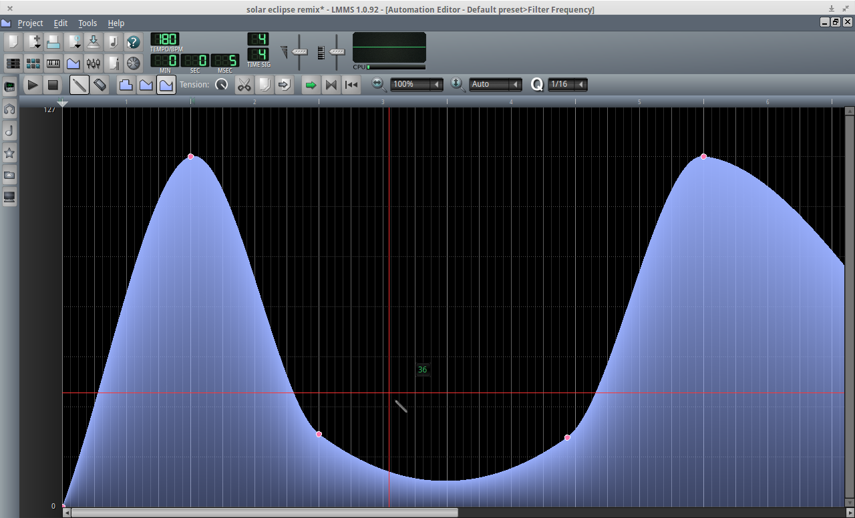Show the Project Notes window

(x=114, y=63)
